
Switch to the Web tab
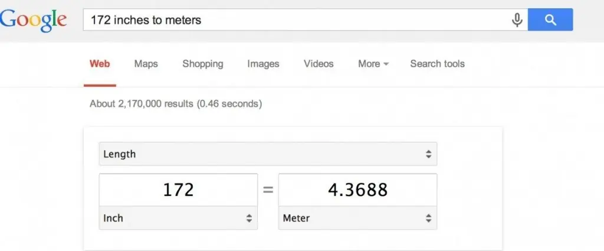(100, 64)
